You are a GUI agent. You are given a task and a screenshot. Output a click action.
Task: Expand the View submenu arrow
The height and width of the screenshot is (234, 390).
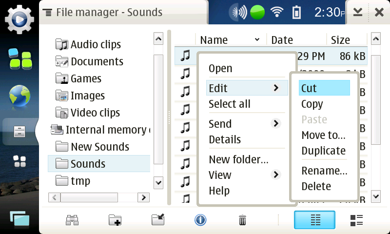276,175
